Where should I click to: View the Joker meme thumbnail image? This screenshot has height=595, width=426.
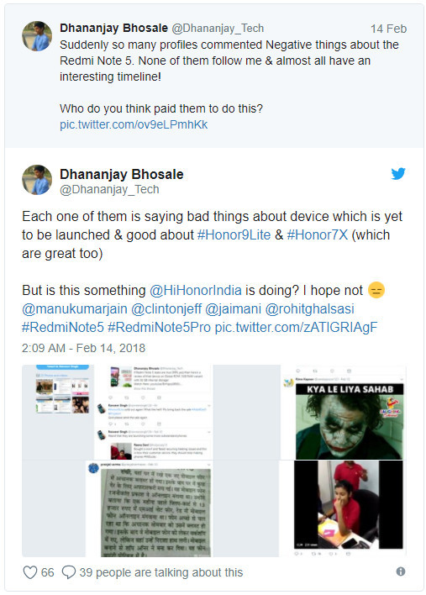pos(349,421)
